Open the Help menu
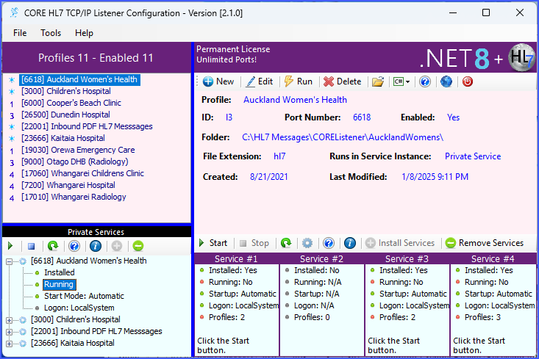The width and height of the screenshot is (539, 359). [85, 33]
